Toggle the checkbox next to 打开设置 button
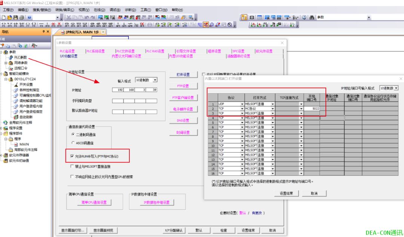Image resolution: width=404 pixels, height=237 pixels. pyautogui.click(x=203, y=74)
